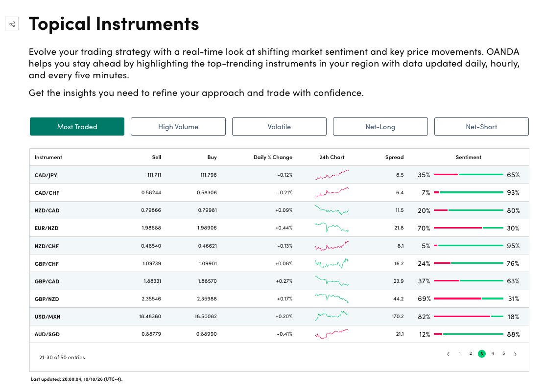This screenshot has height=391, width=545.
Task: Open the GBP/NZD instrument row
Action: [279, 299]
